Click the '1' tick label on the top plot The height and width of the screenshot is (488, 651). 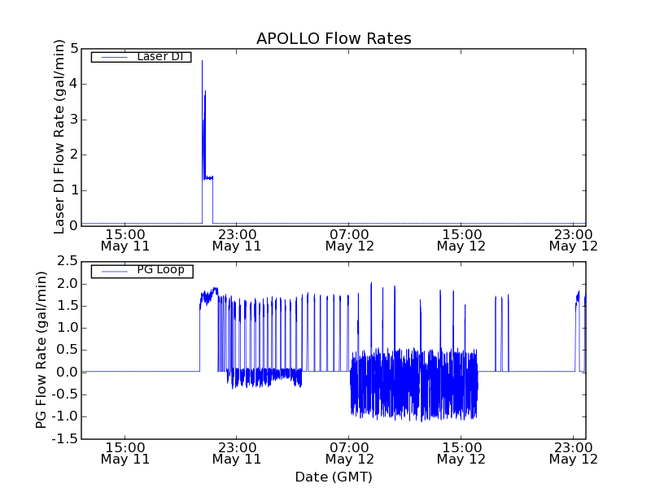tap(74, 190)
